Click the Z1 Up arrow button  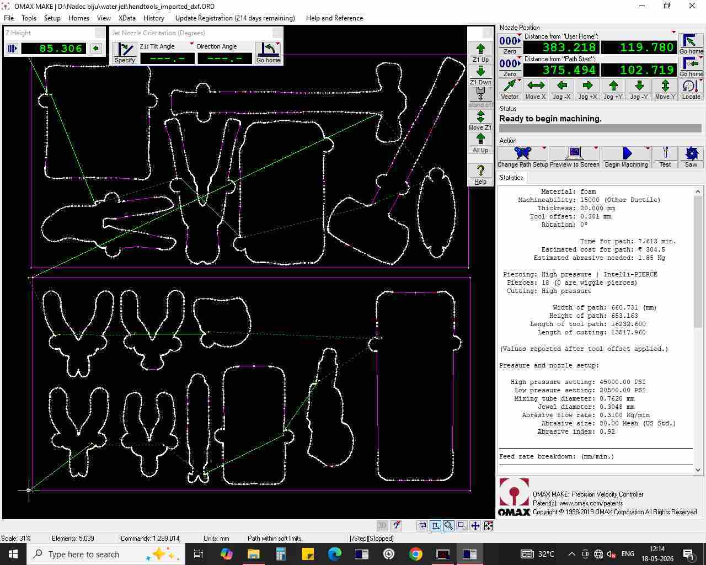[x=480, y=53]
